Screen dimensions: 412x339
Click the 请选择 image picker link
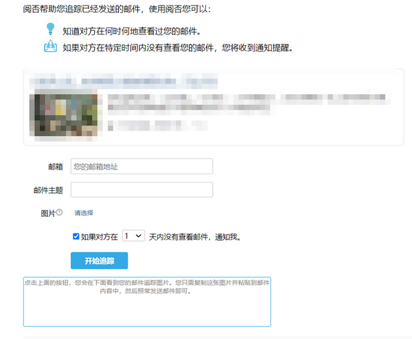84,213
